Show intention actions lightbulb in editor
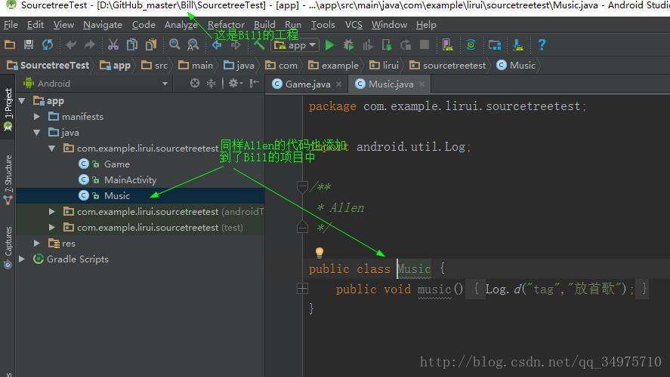Viewport: 670px width, 377px height. click(x=320, y=253)
